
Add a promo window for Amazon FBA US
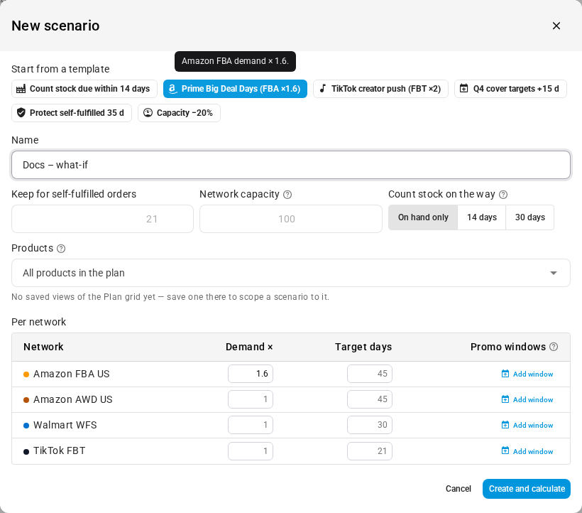527,374
